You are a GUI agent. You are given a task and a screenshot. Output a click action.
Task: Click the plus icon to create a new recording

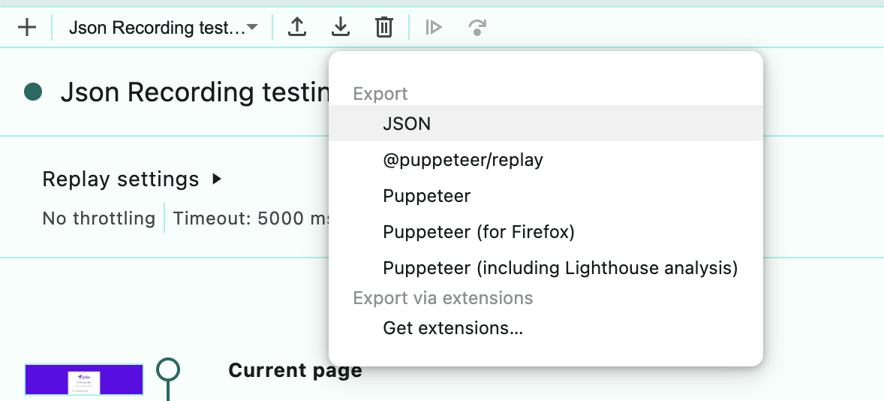coord(26,28)
